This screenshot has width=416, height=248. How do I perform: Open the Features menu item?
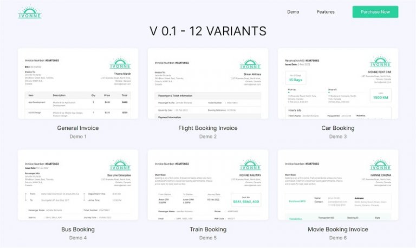click(x=326, y=12)
